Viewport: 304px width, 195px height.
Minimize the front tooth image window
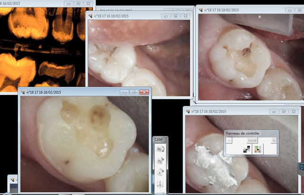pyautogui.click(x=124, y=92)
